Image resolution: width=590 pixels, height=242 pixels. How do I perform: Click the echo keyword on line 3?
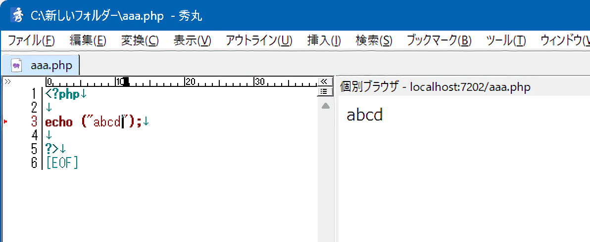point(58,121)
